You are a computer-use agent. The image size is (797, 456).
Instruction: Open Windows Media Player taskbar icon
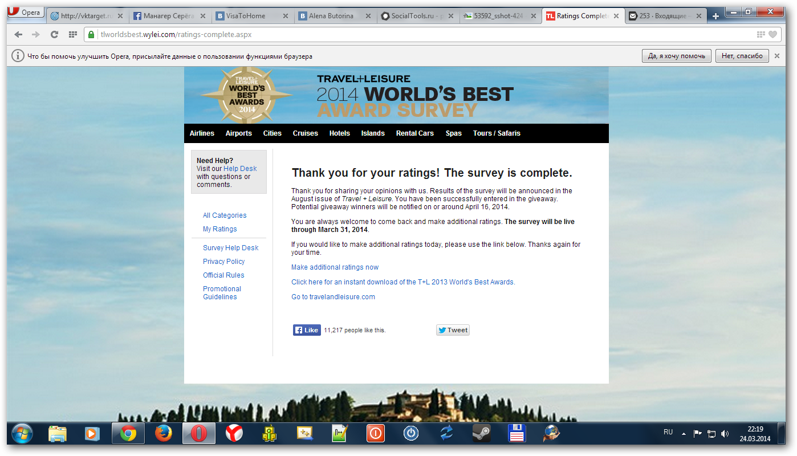click(91, 434)
